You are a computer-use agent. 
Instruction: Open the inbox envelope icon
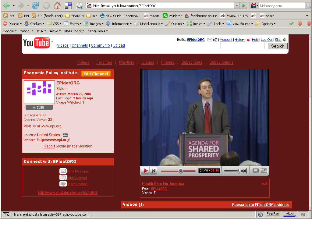(x=210, y=40)
